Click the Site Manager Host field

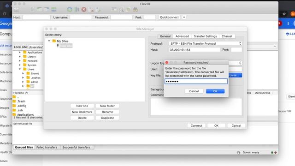point(195,50)
